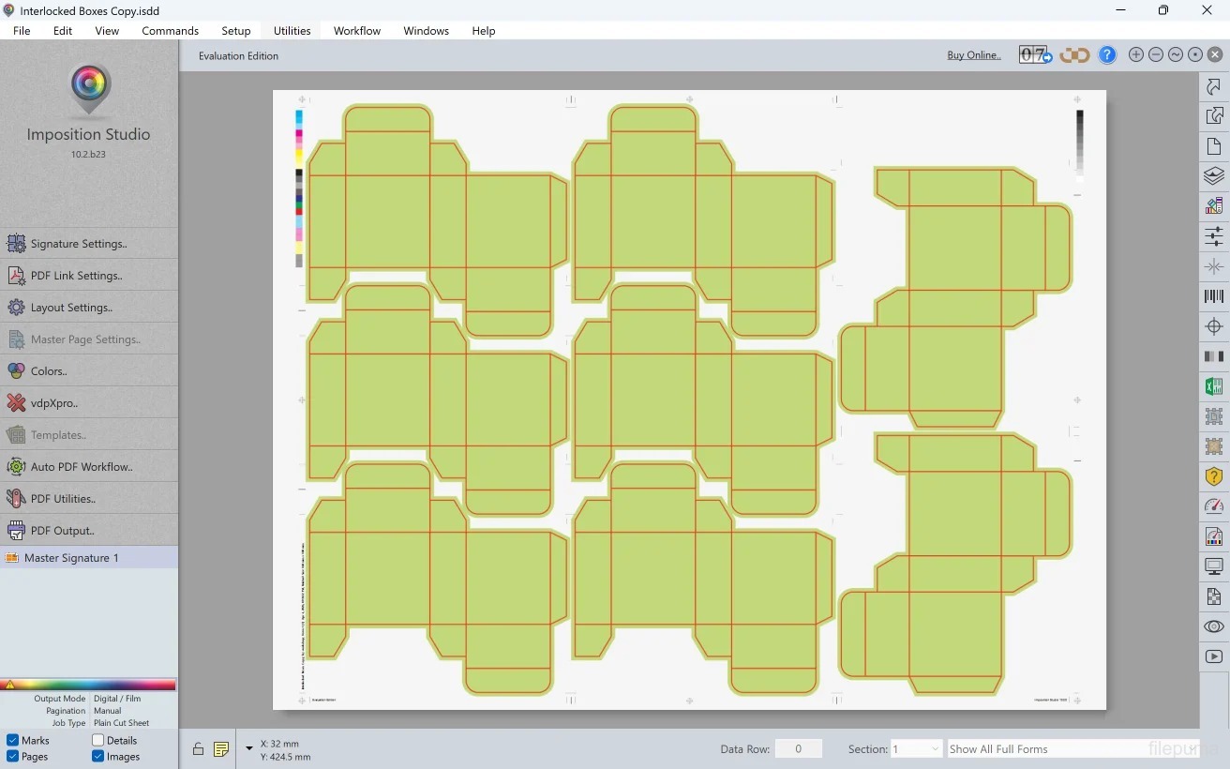Open the Utilities menu
The width and height of the screenshot is (1230, 769).
pos(292,31)
